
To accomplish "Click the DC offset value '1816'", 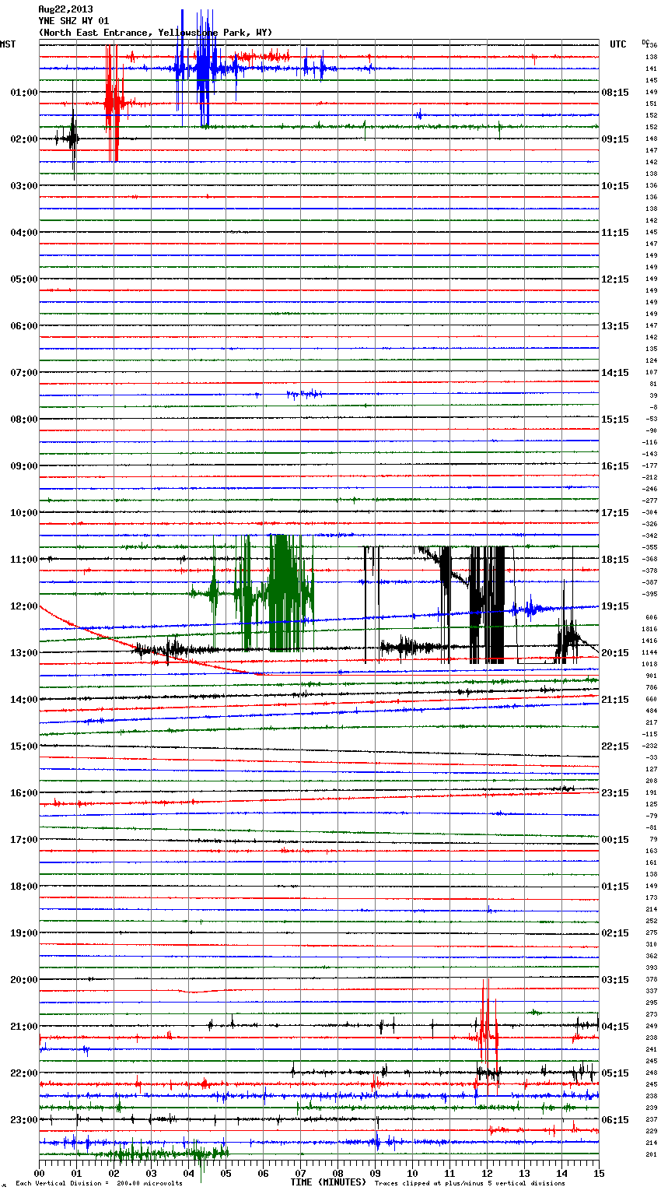I will [649, 629].
